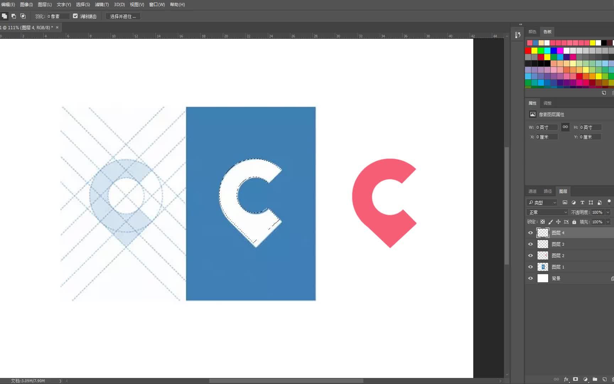
Task: Filter layers by type (T) icon
Action: [582, 202]
